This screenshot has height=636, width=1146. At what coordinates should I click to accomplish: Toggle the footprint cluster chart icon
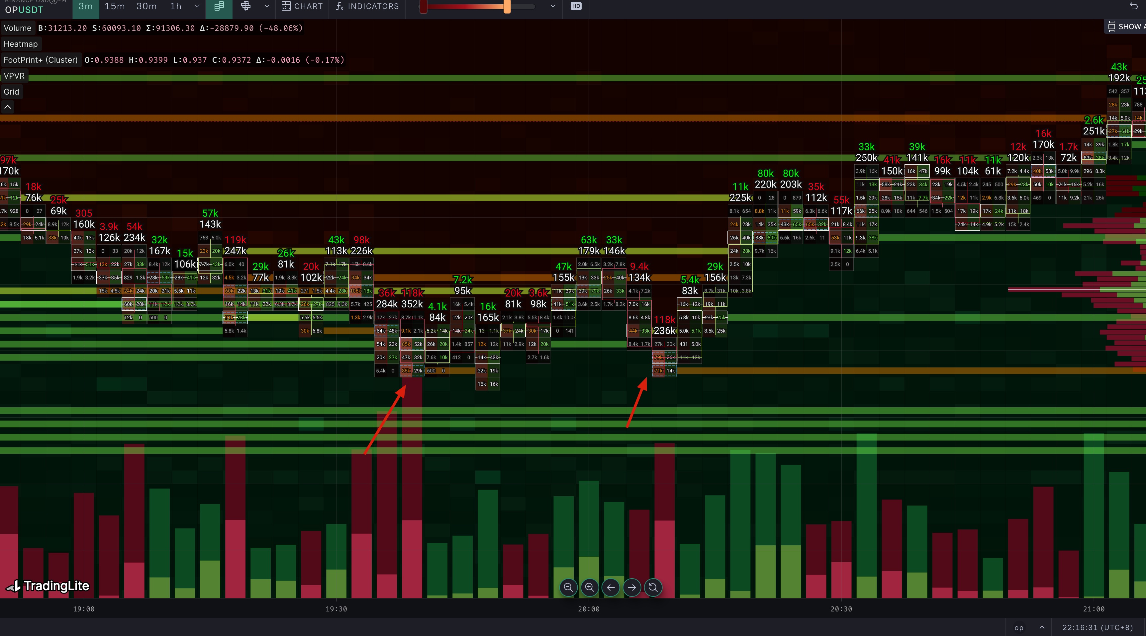[x=219, y=6]
